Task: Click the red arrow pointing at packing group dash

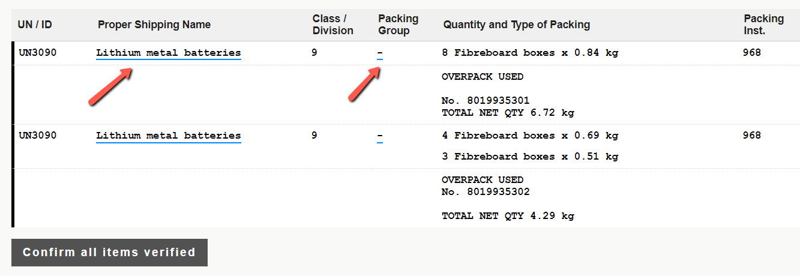Action: click(364, 84)
